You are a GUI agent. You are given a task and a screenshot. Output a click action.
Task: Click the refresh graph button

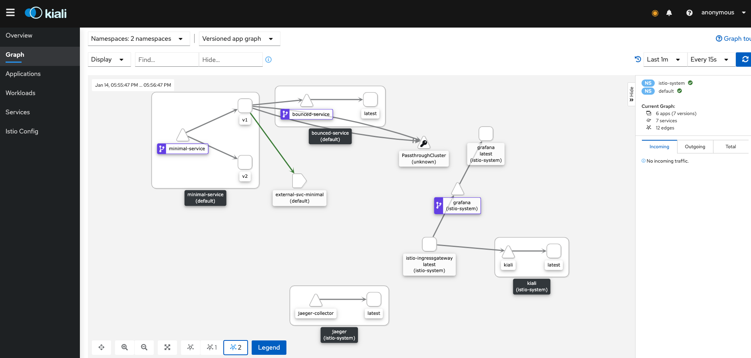[744, 60]
